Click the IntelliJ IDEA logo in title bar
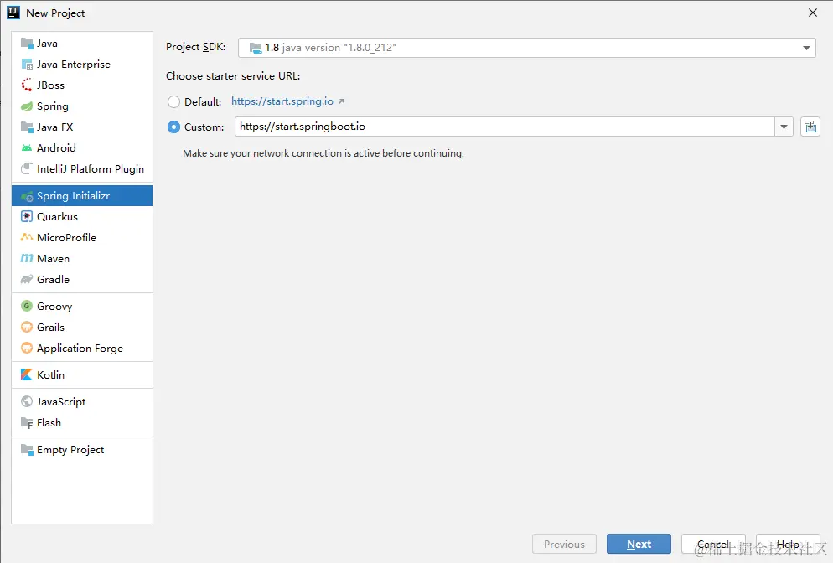Image resolution: width=833 pixels, height=563 pixels. tap(13, 13)
